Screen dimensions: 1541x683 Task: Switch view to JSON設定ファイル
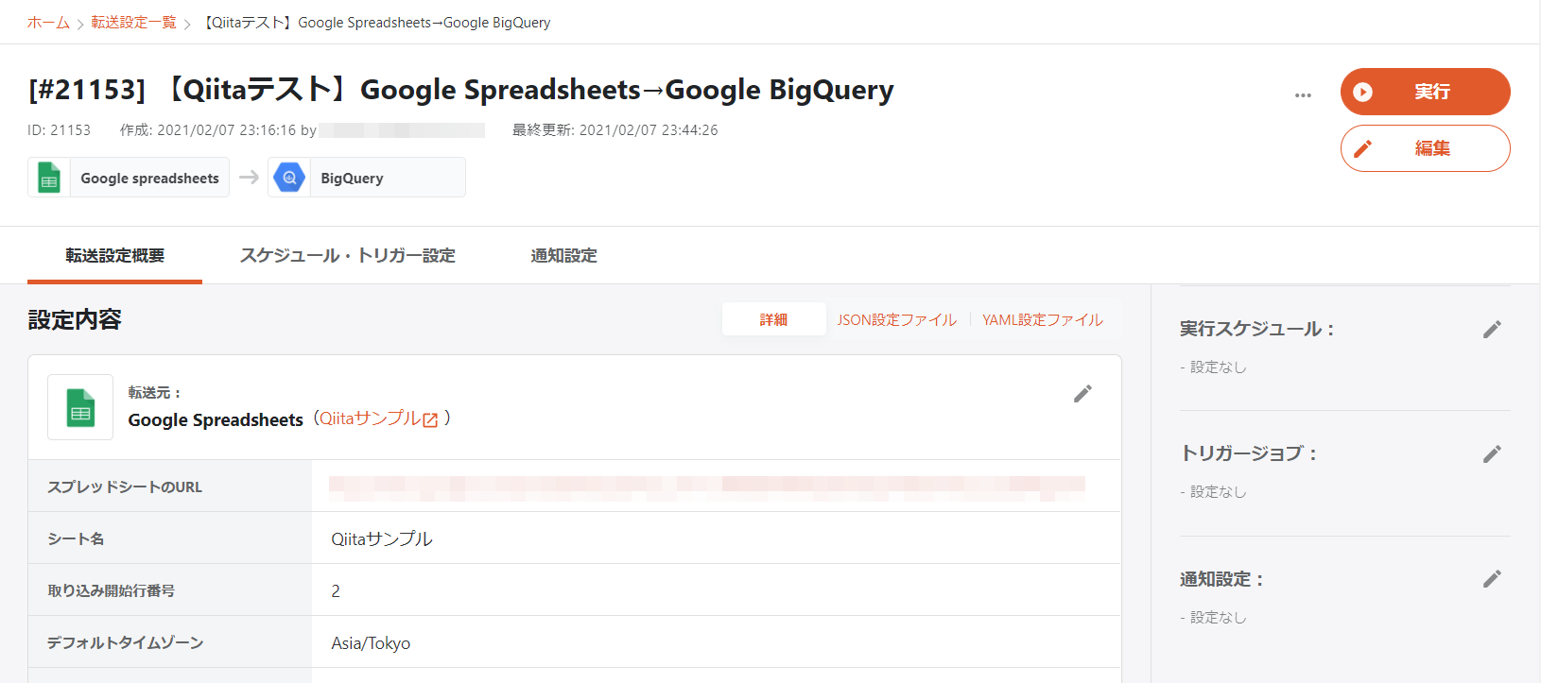896,320
